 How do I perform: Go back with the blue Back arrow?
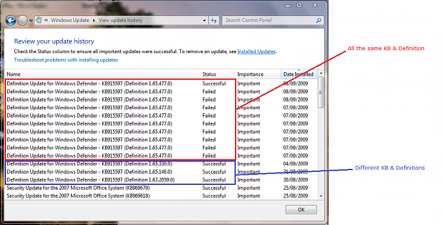(11, 20)
